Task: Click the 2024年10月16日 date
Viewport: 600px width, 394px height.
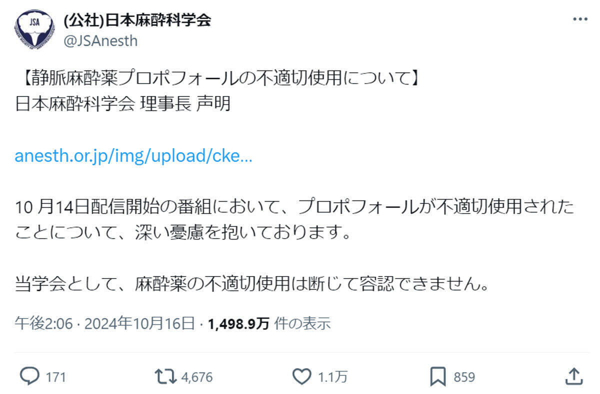Action: pos(139,324)
